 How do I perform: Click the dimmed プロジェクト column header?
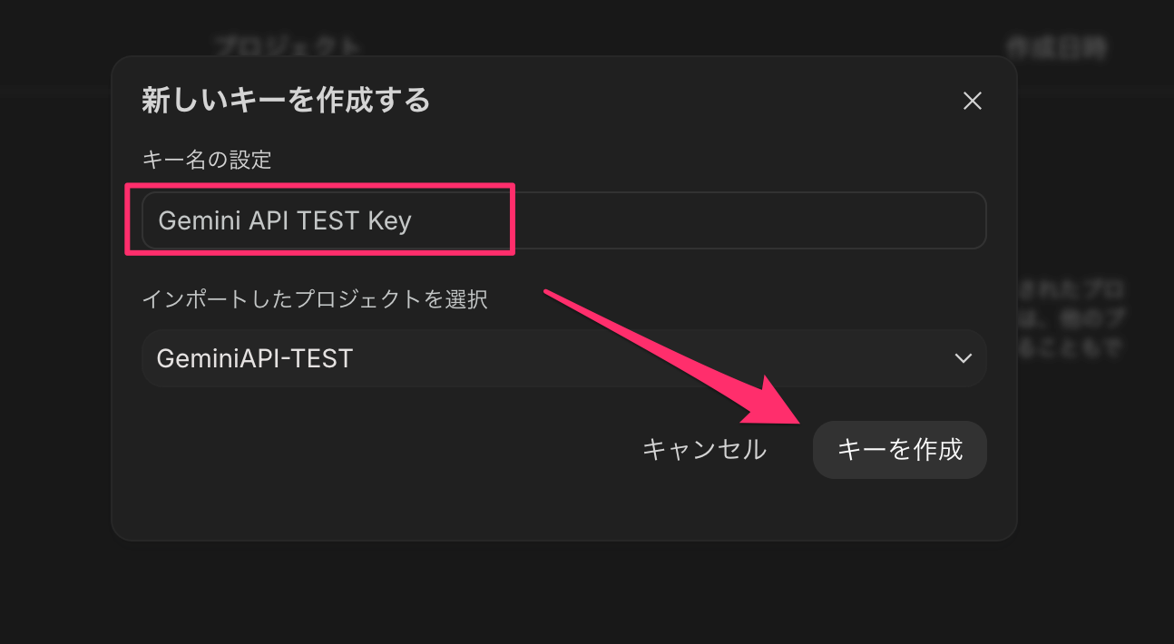288,47
